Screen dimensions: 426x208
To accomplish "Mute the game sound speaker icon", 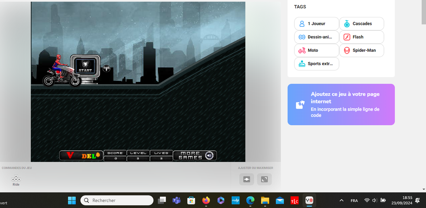I will click(x=209, y=155).
